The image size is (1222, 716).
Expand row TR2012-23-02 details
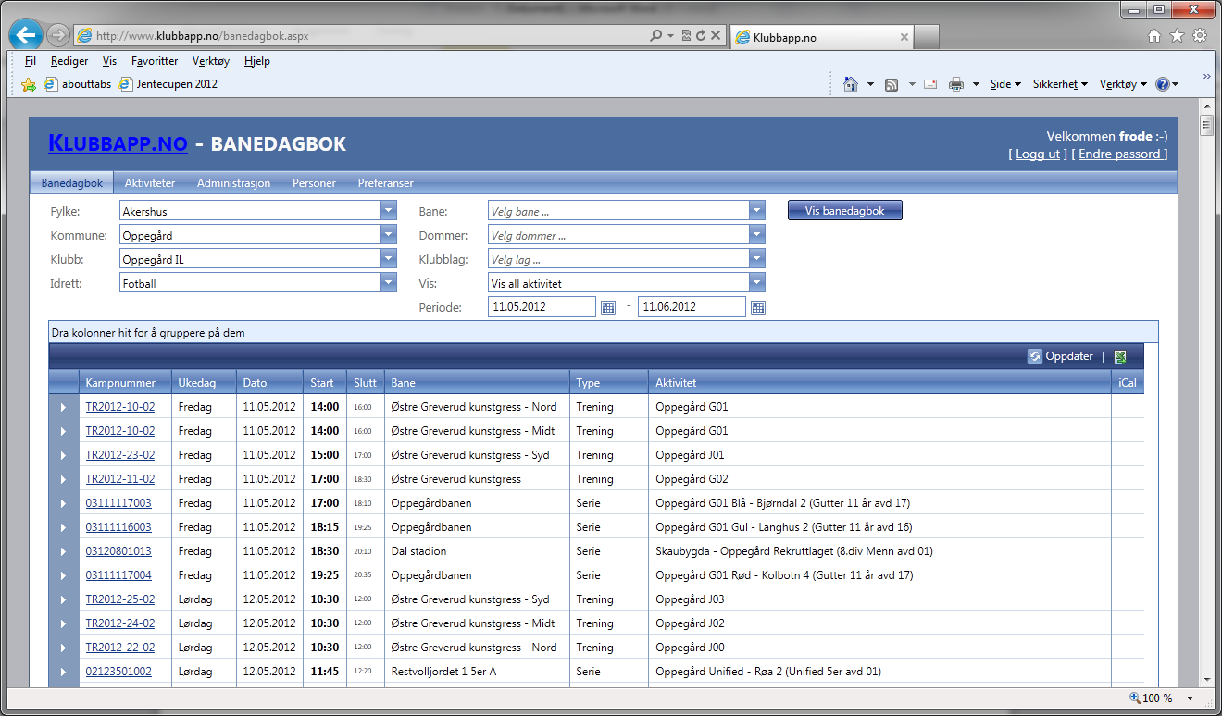pos(64,455)
